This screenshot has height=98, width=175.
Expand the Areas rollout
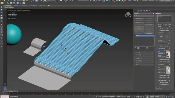point(144,57)
